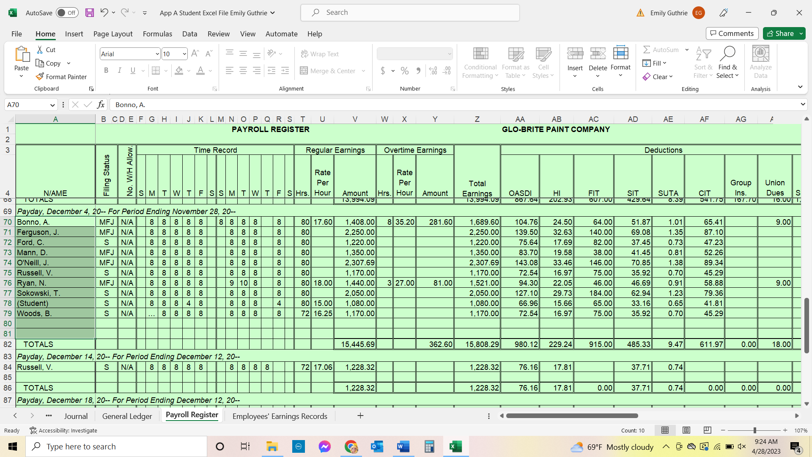Click the Decrease Font Size icon
This screenshot has height=457, width=812.
208,54
